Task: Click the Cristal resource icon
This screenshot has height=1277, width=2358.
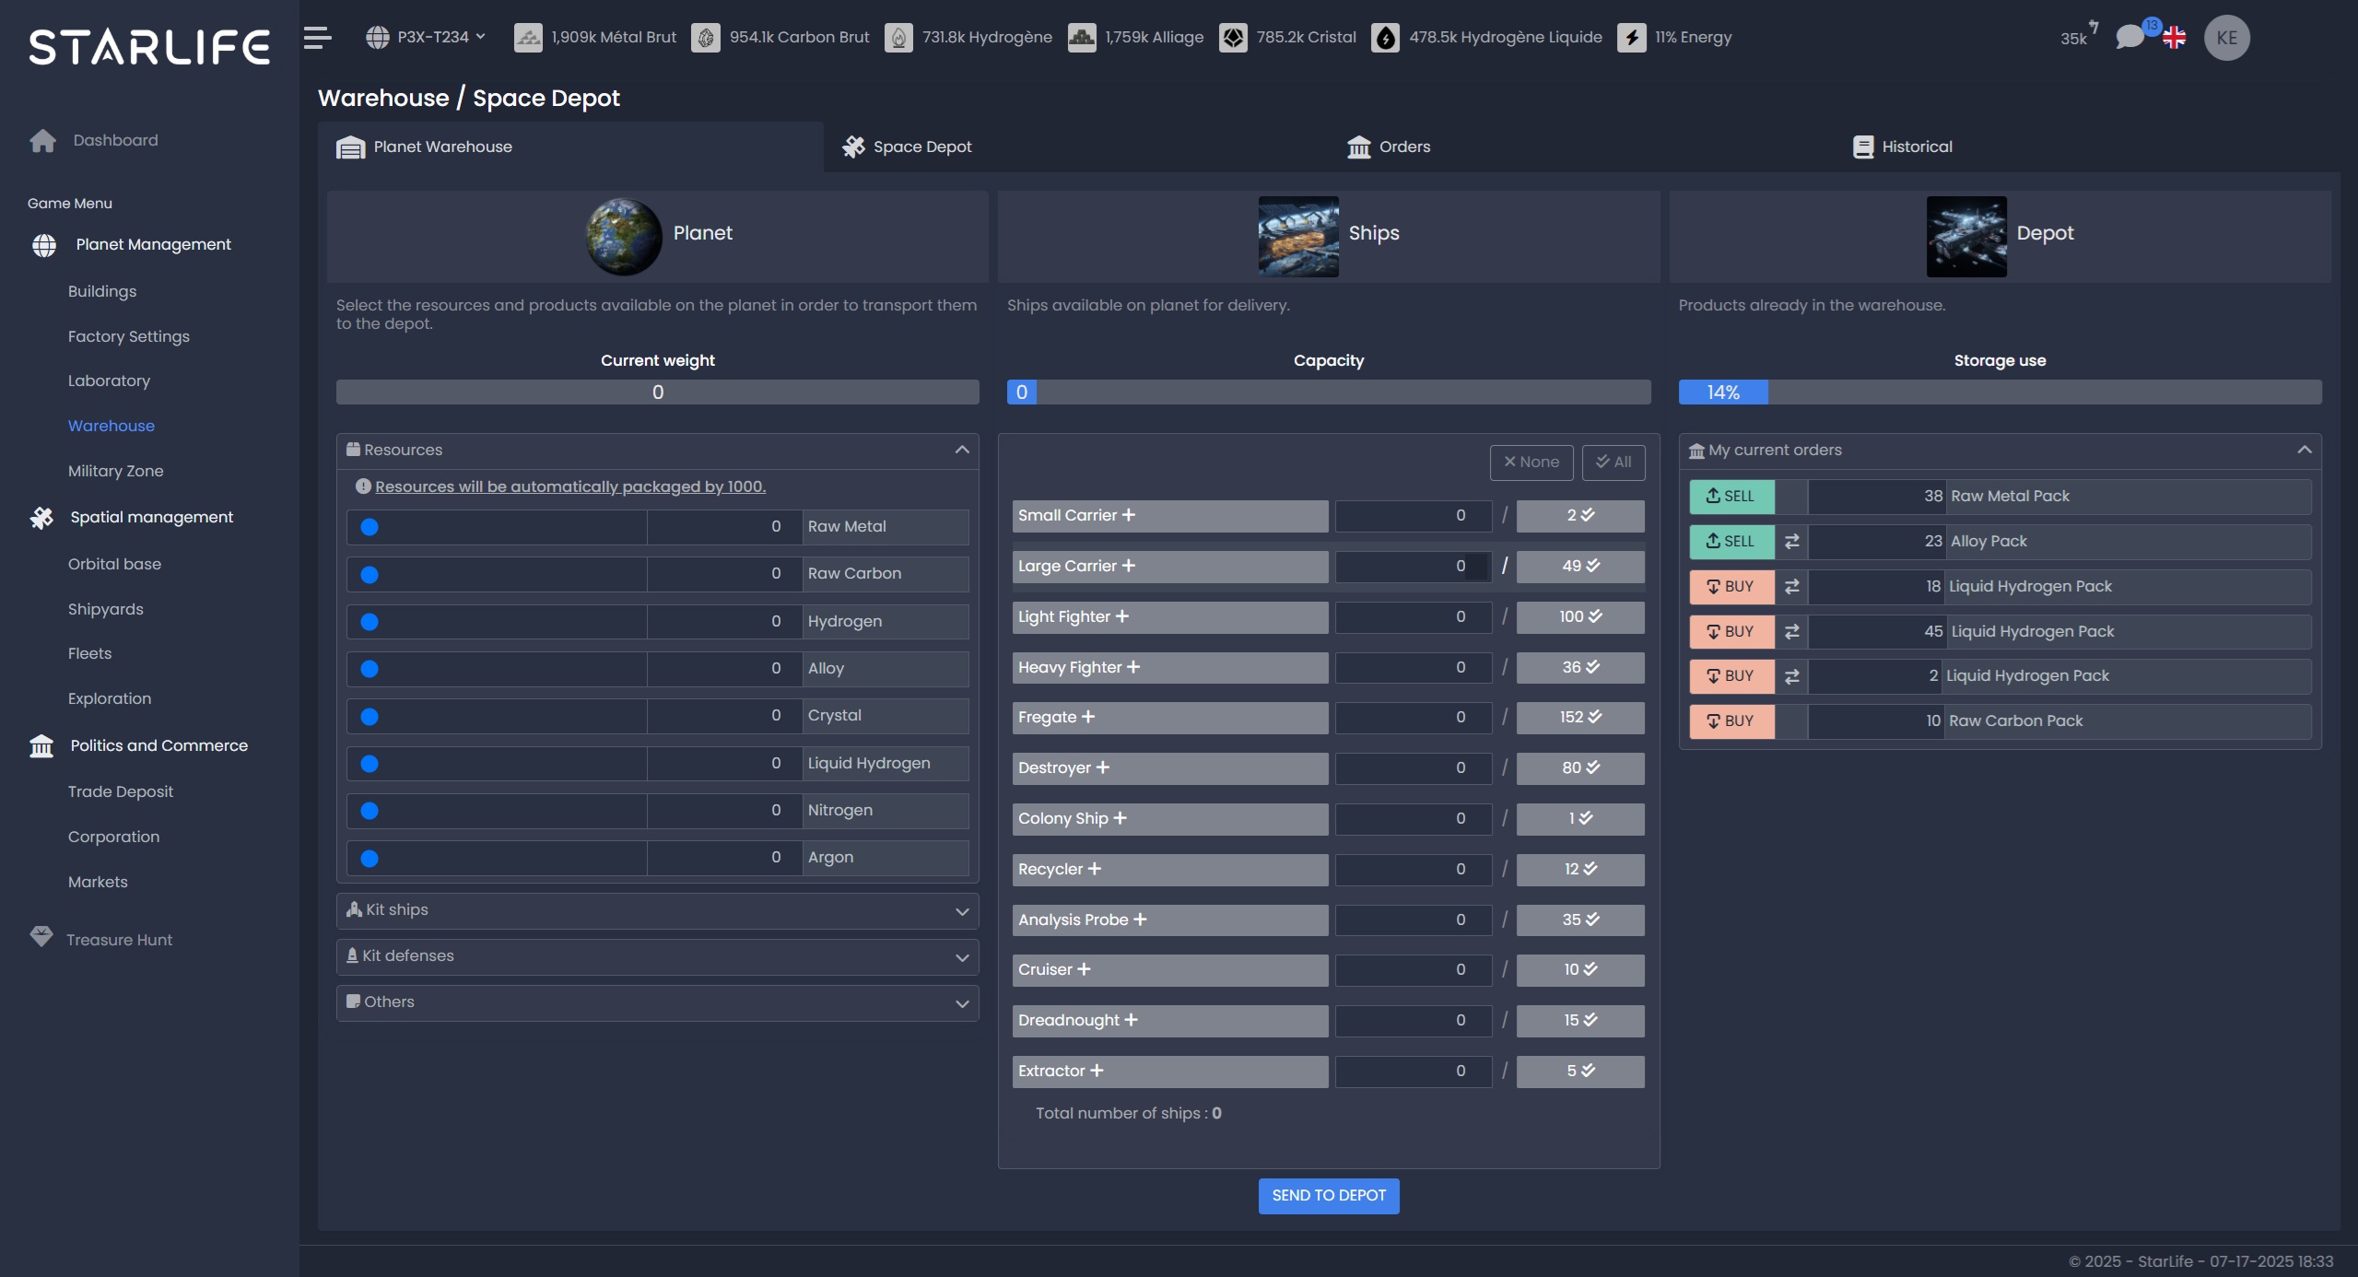Action: point(1233,38)
